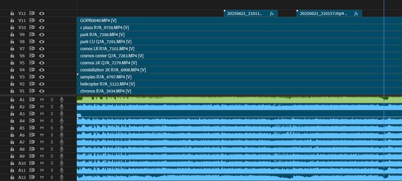Toggle the lock on audio track A6
The height and width of the screenshot is (181, 402).
(12, 135)
